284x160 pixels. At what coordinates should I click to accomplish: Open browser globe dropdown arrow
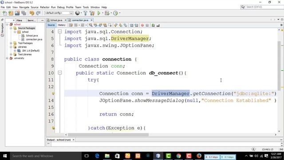coord(81,13)
